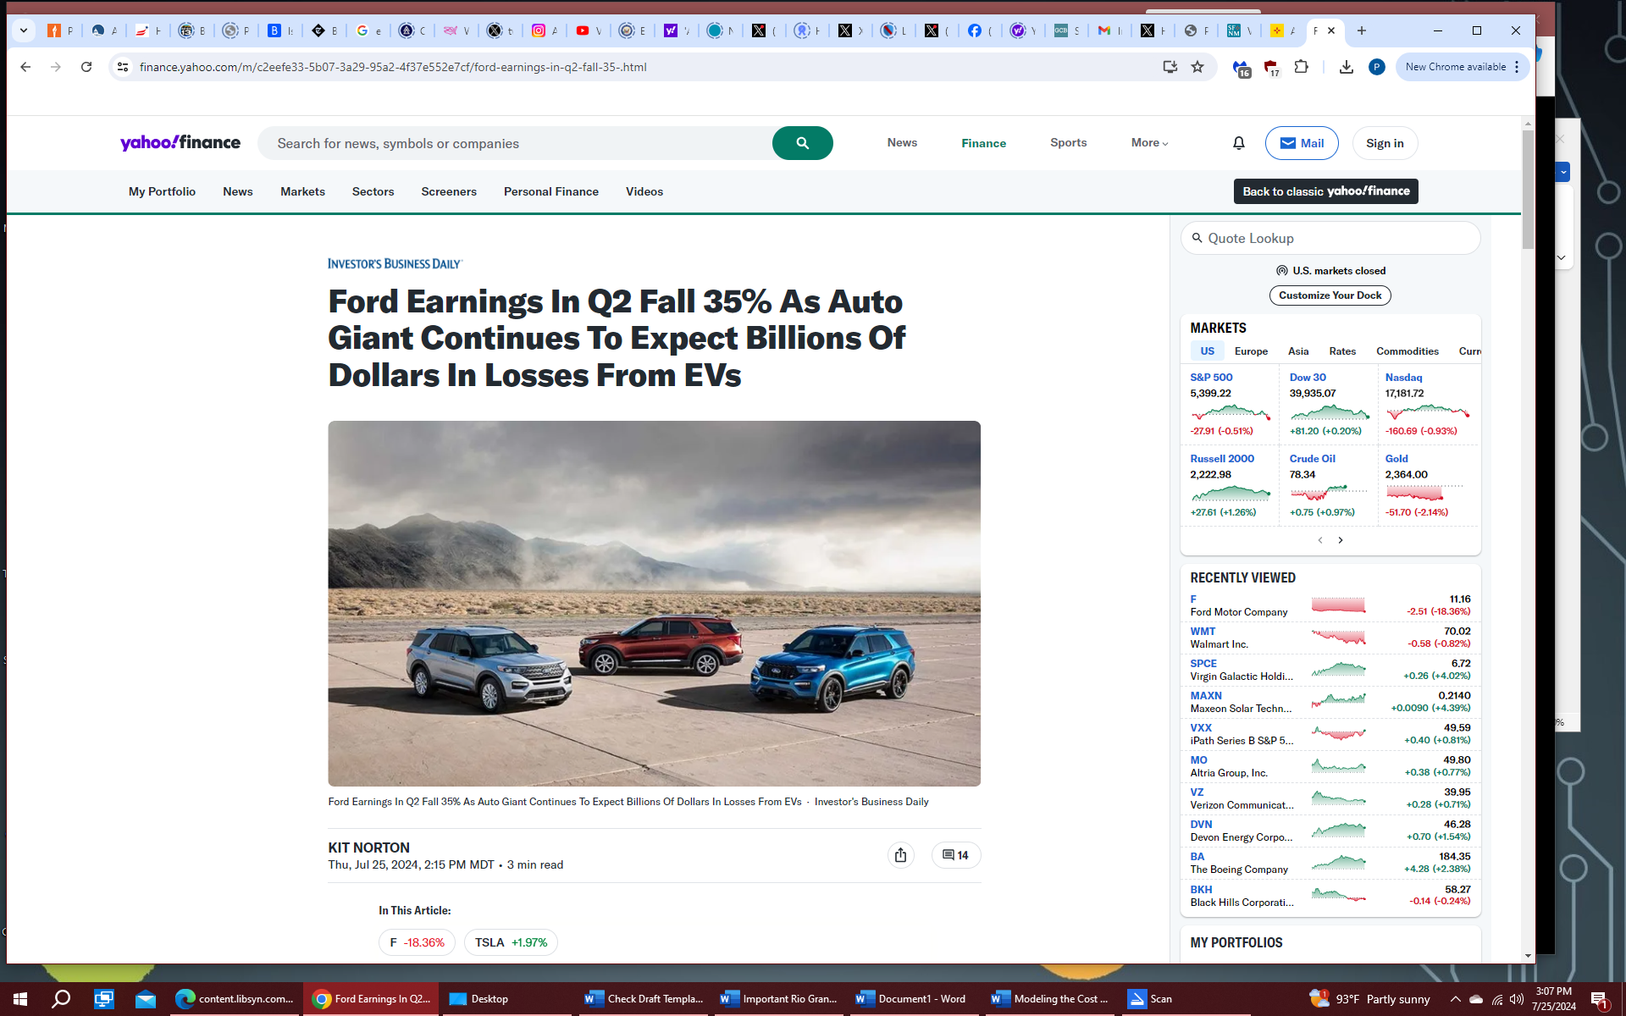Select the Europe markets tab
Image resolution: width=1626 pixels, height=1016 pixels.
click(1251, 351)
